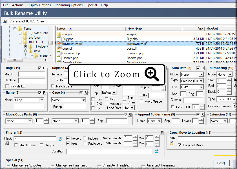Click the Reset button
The image size is (237, 169).
[221, 163]
